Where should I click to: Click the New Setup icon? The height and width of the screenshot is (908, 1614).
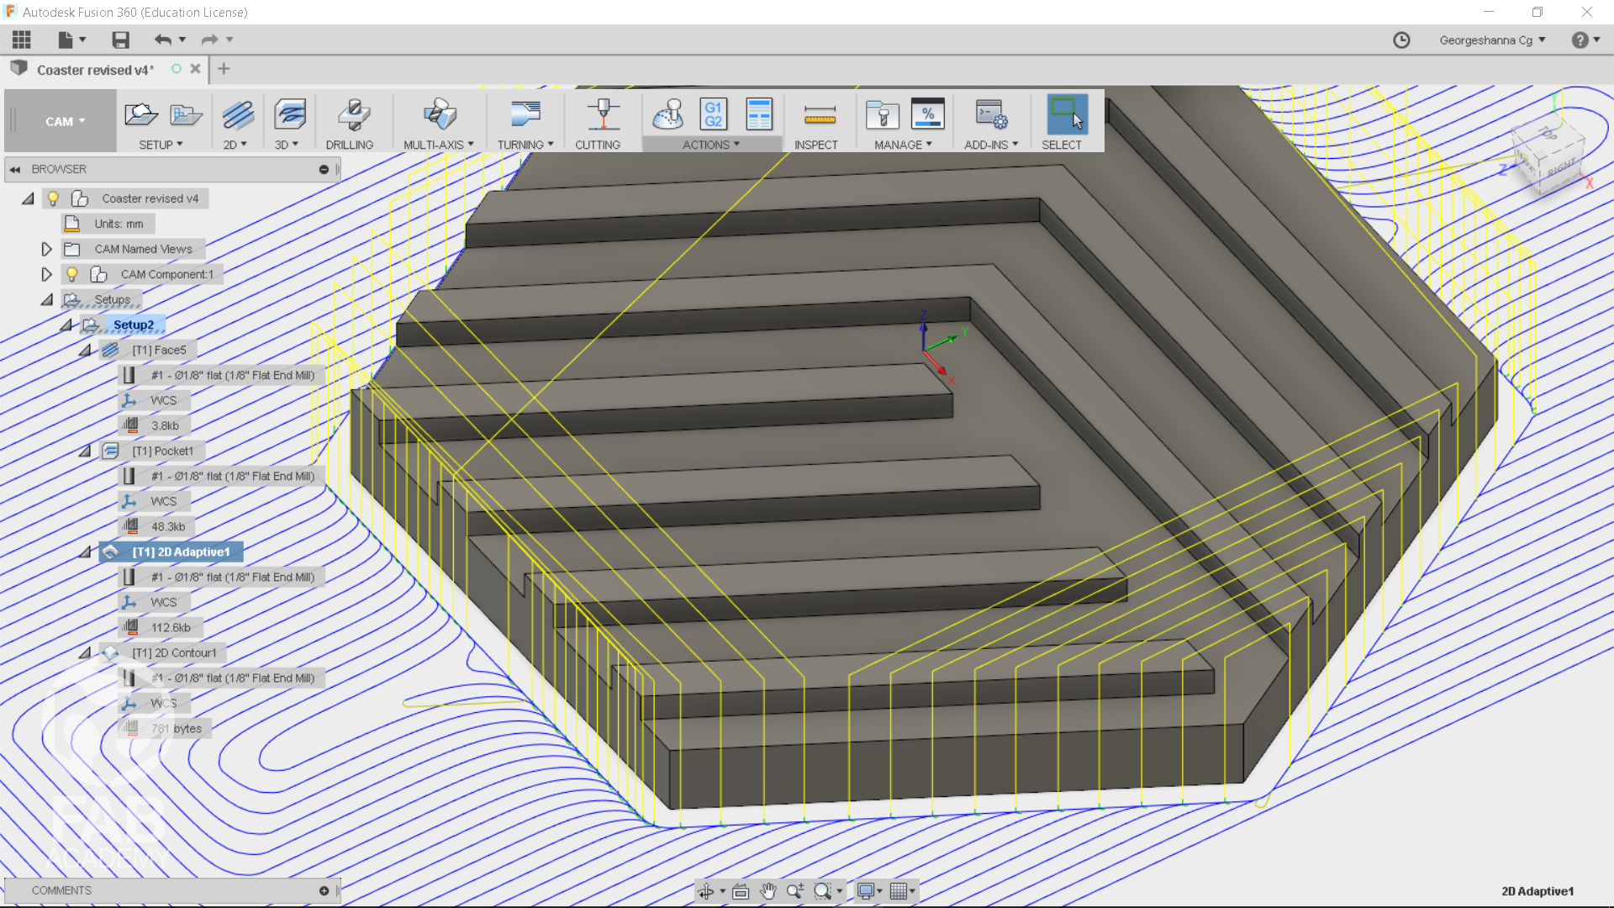[x=140, y=114]
